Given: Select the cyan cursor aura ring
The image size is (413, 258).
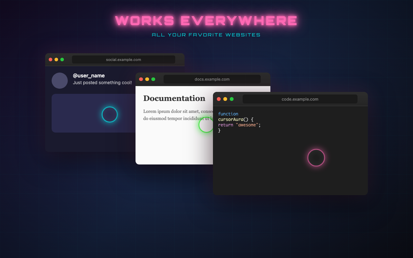Looking at the screenshot, I should coord(110,114).
